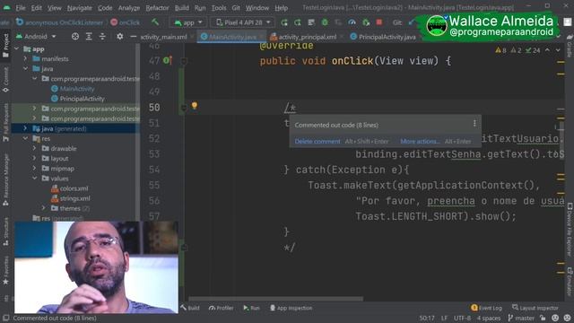Click the sad face feedback icon
The image size is (574, 323).
pyautogui.click(x=568, y=318)
